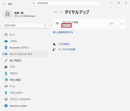Open プライバシーとセキュリティ settings page
The width and height of the screenshot is (130, 111).
tap(25, 99)
